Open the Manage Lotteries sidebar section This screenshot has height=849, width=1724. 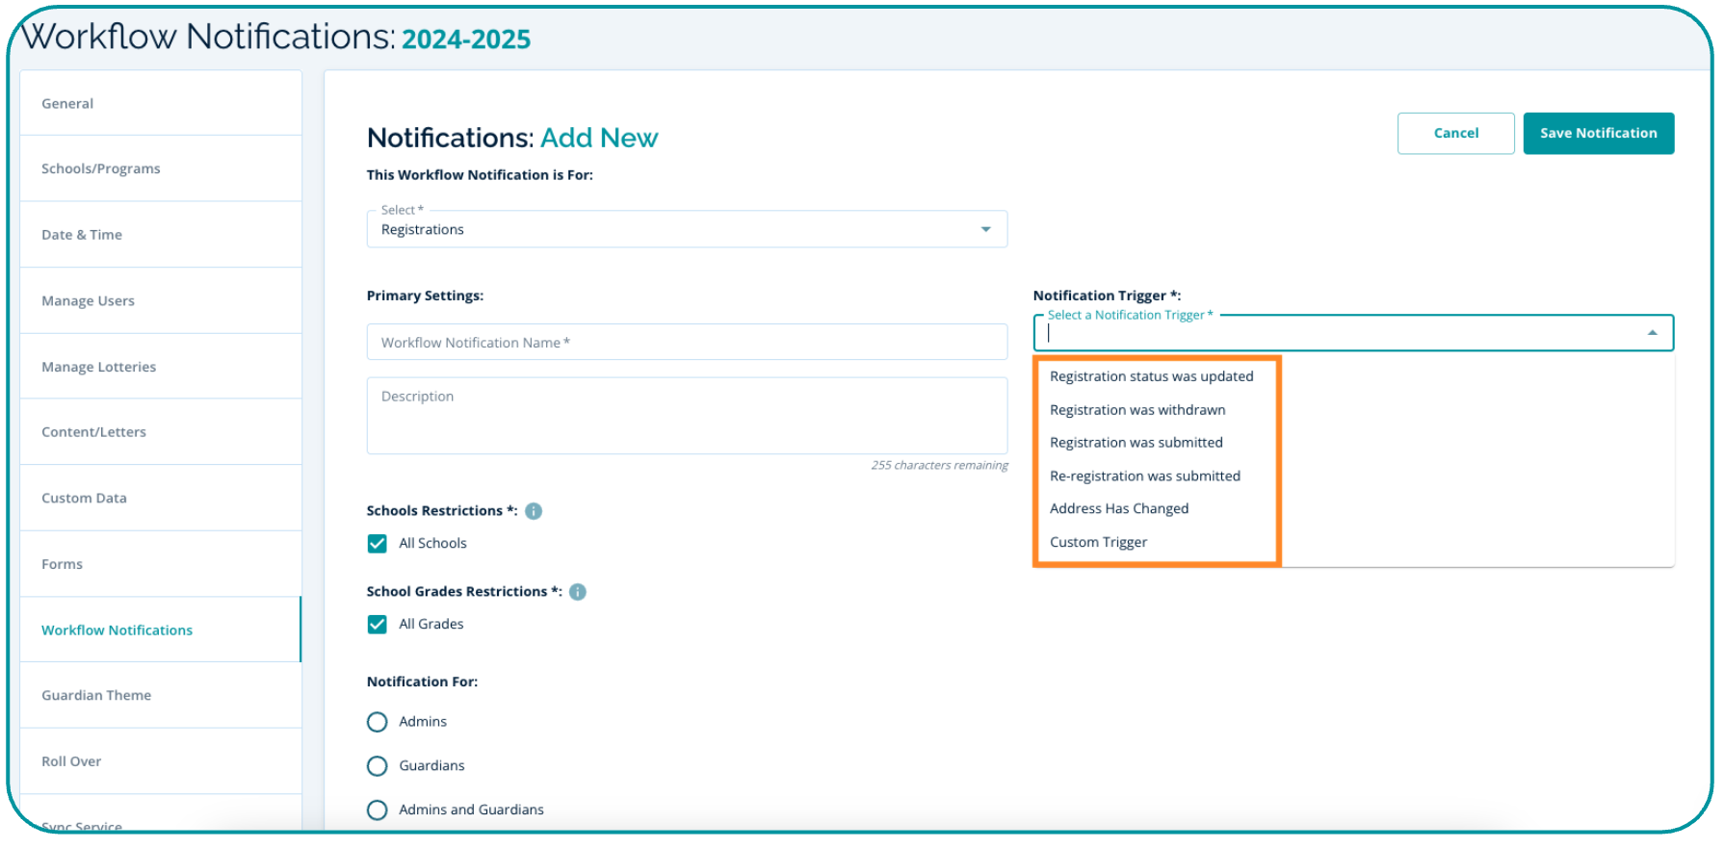click(x=98, y=367)
